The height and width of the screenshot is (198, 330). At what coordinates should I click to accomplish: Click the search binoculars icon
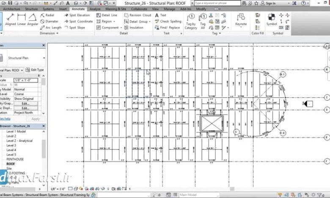click(x=244, y=3)
